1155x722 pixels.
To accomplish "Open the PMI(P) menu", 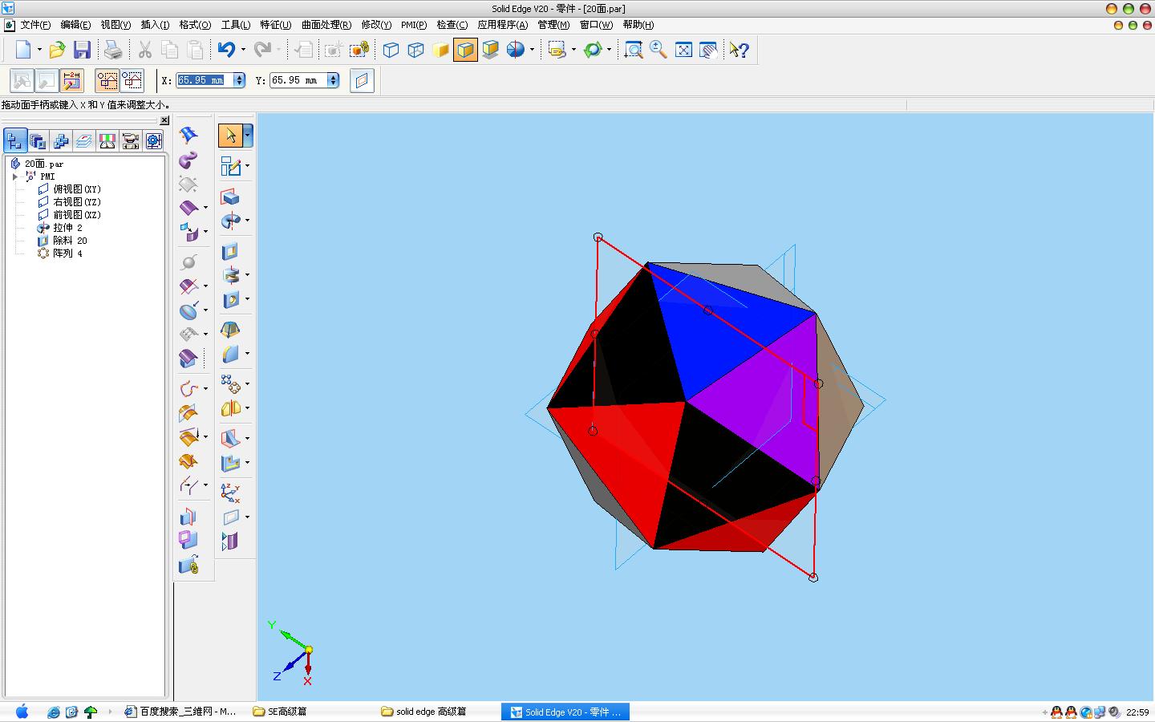I will [x=414, y=25].
